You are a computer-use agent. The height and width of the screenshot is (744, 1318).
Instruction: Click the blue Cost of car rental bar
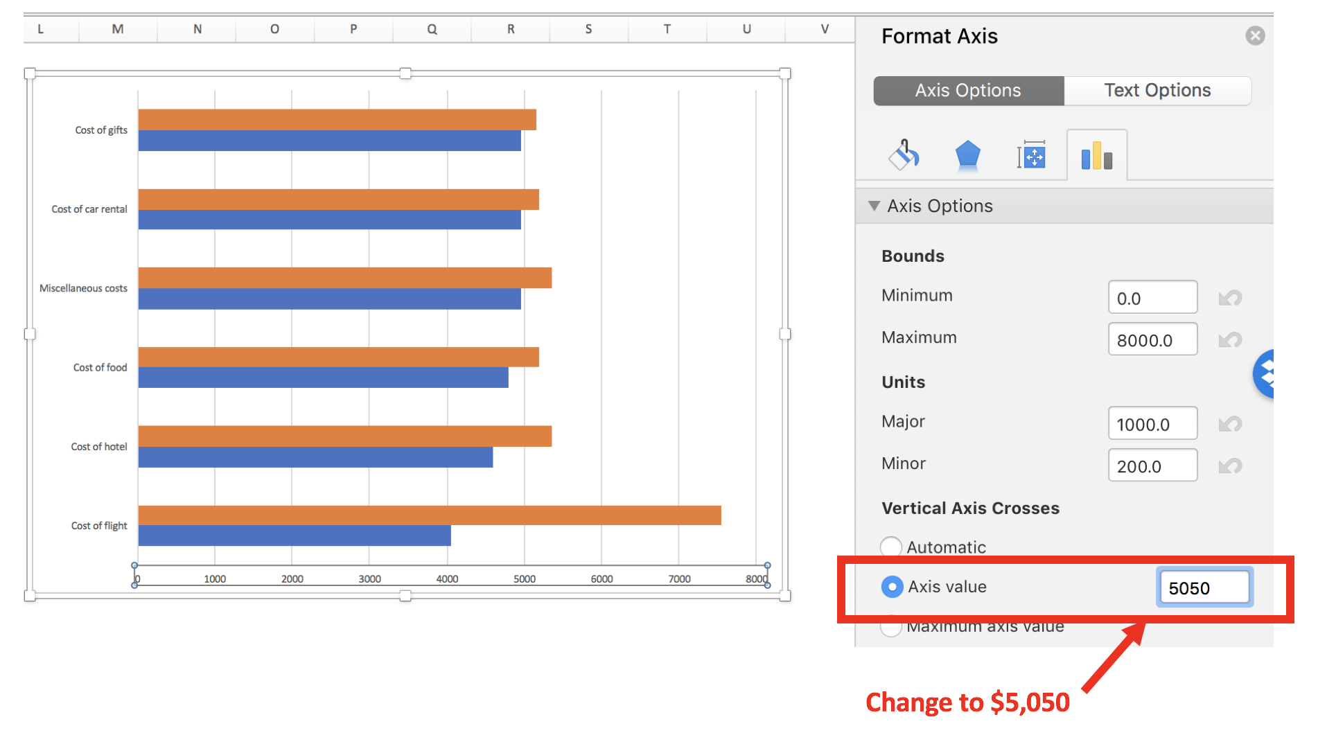[x=330, y=220]
